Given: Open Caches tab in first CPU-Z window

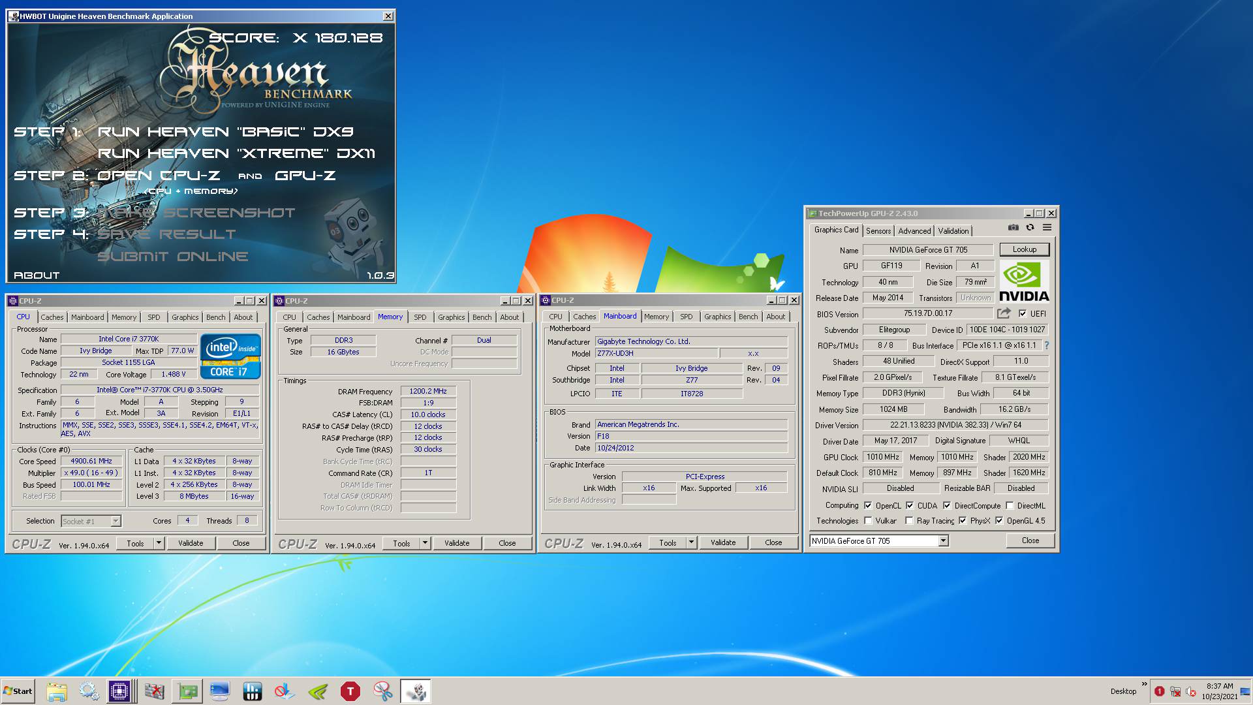Looking at the screenshot, I should (x=52, y=317).
